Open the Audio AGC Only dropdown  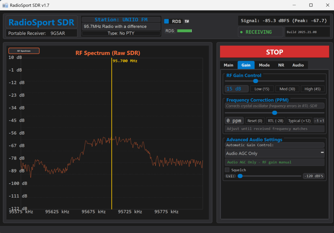coord(274,153)
